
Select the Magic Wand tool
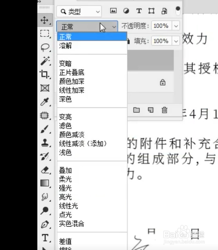coord(45,61)
